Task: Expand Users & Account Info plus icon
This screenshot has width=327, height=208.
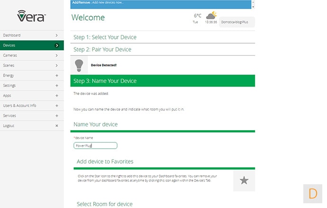Action: tap(57, 105)
